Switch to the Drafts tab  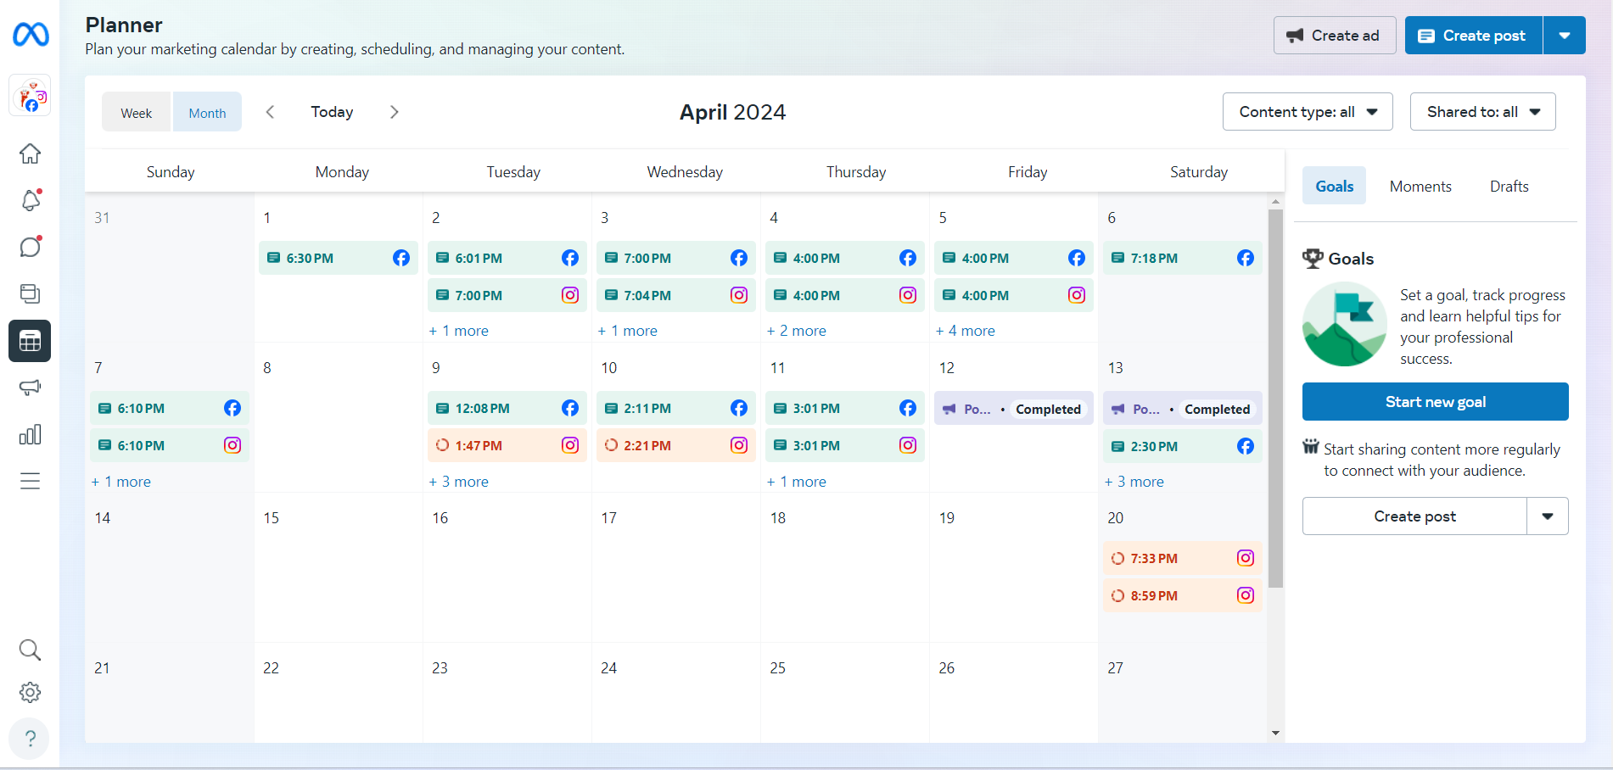[x=1509, y=187]
